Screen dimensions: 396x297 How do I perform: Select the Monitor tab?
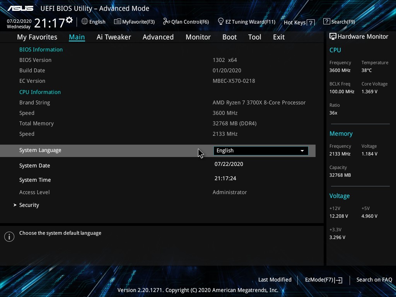(198, 37)
